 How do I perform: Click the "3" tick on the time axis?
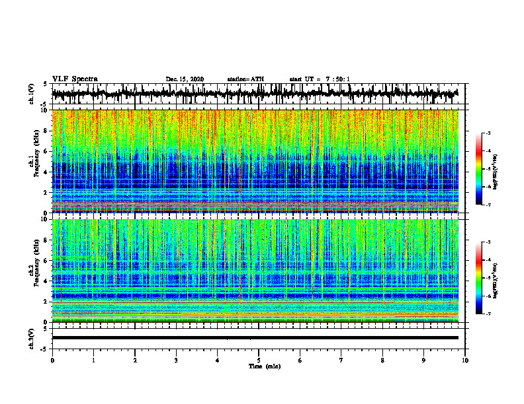click(x=176, y=360)
